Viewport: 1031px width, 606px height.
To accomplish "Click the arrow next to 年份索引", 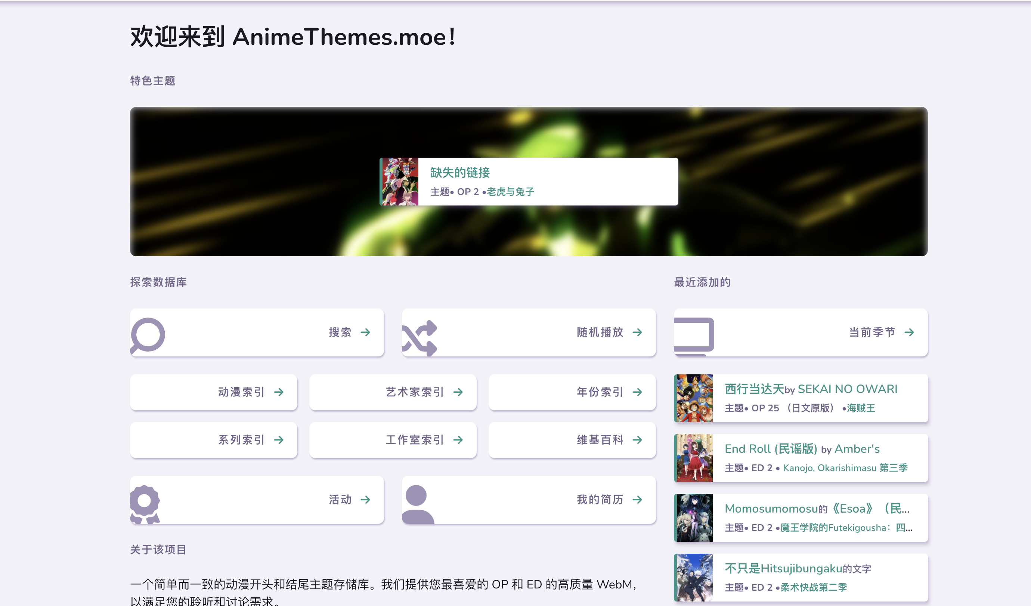I will pyautogui.click(x=637, y=392).
